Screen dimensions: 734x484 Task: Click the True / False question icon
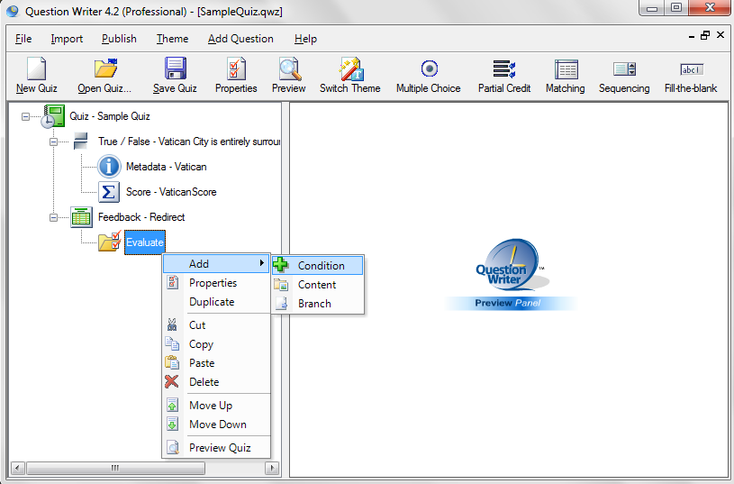tap(81, 141)
